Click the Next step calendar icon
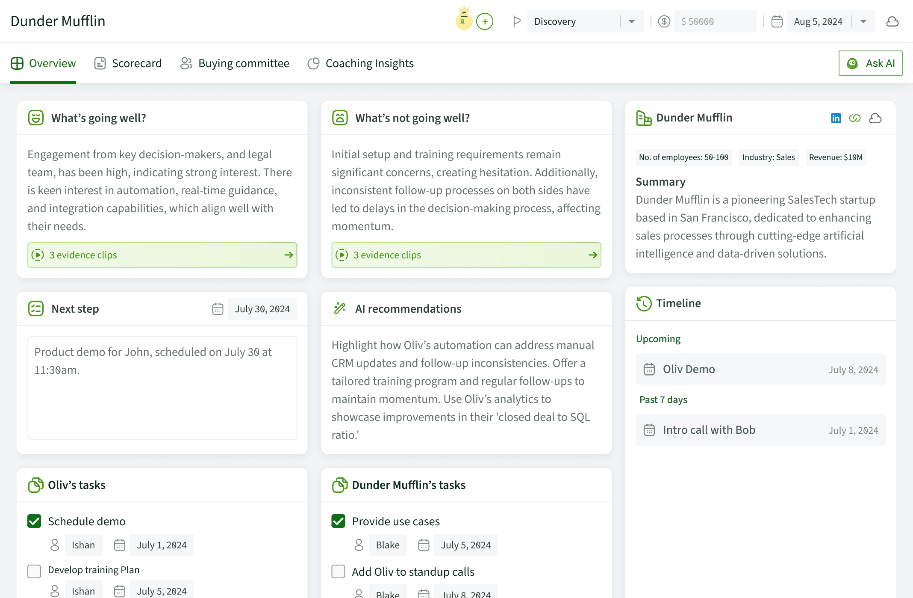The width and height of the screenshot is (913, 598). click(218, 309)
